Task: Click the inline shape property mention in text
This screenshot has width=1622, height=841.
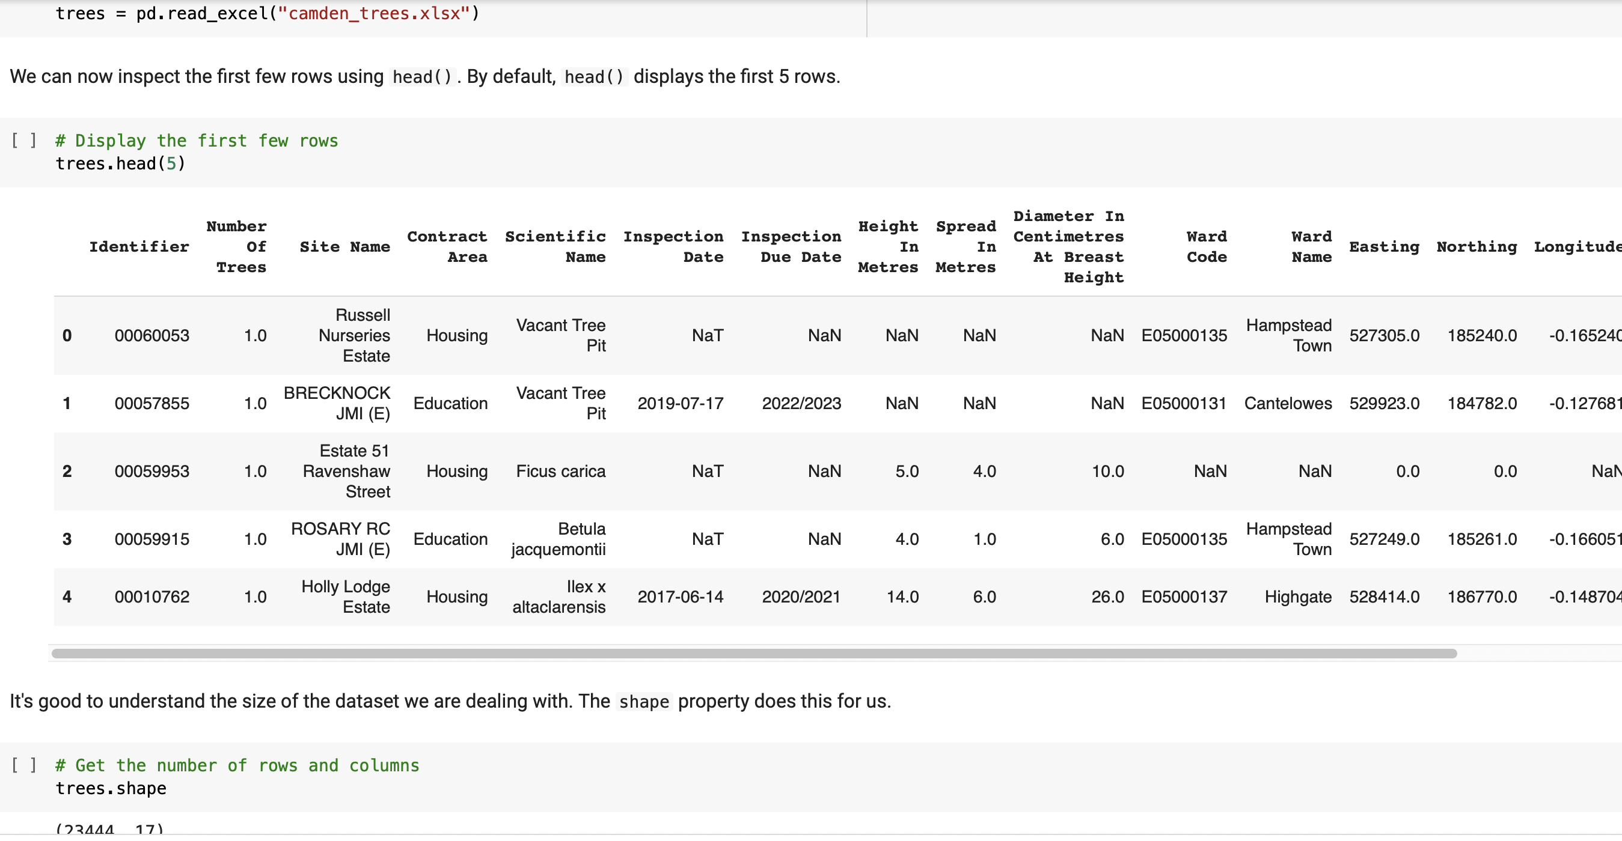Action: pyautogui.click(x=643, y=702)
